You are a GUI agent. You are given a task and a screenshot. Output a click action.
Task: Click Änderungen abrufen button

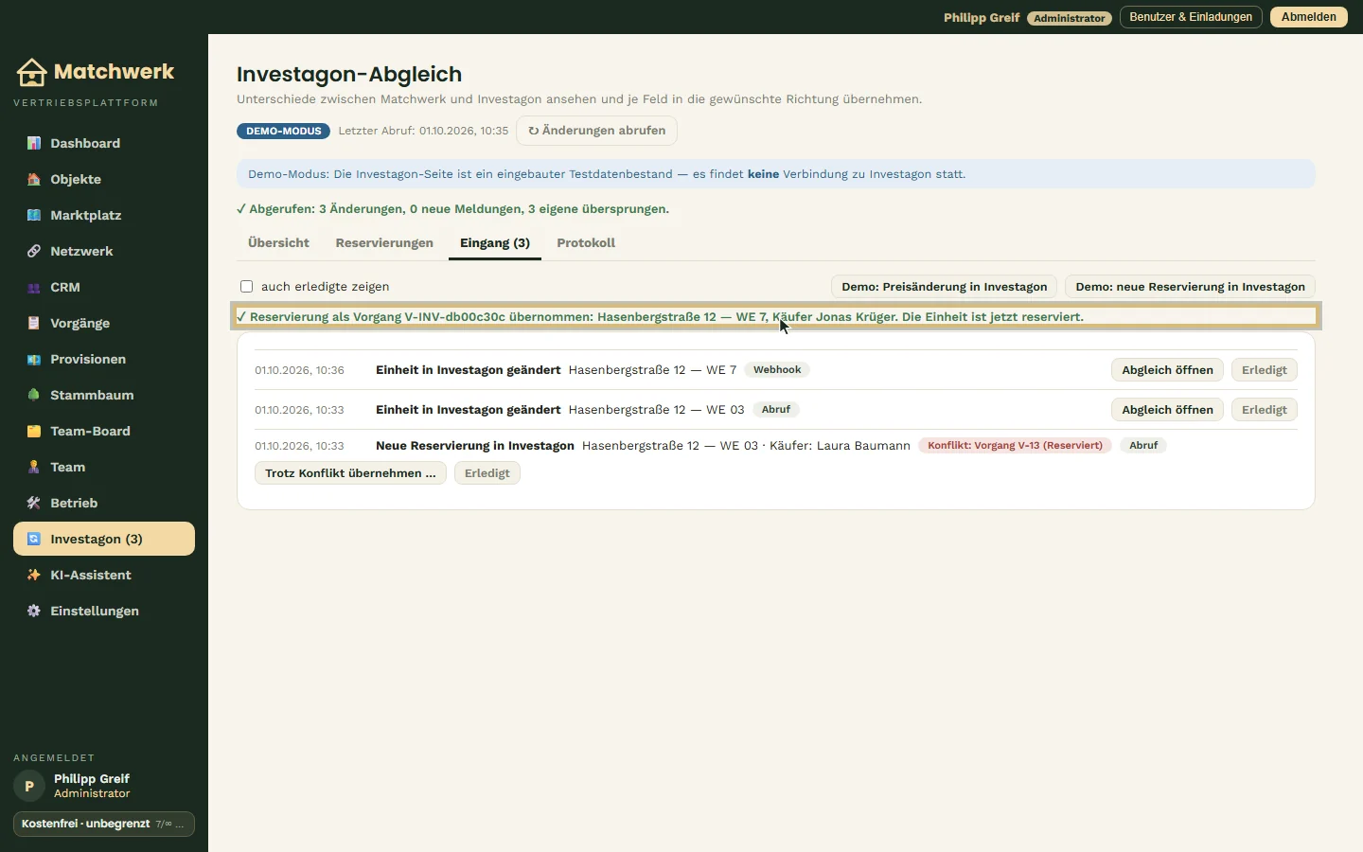596,131
